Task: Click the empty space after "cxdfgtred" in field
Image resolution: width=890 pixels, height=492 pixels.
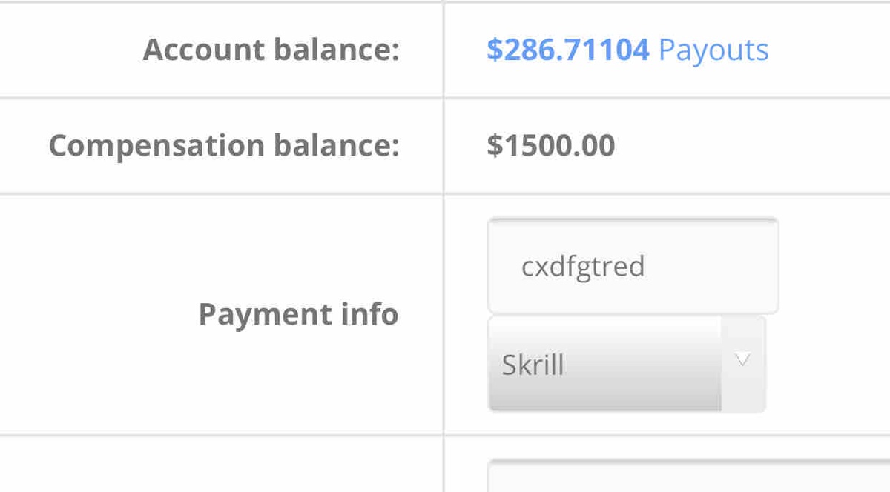Action: click(x=712, y=266)
